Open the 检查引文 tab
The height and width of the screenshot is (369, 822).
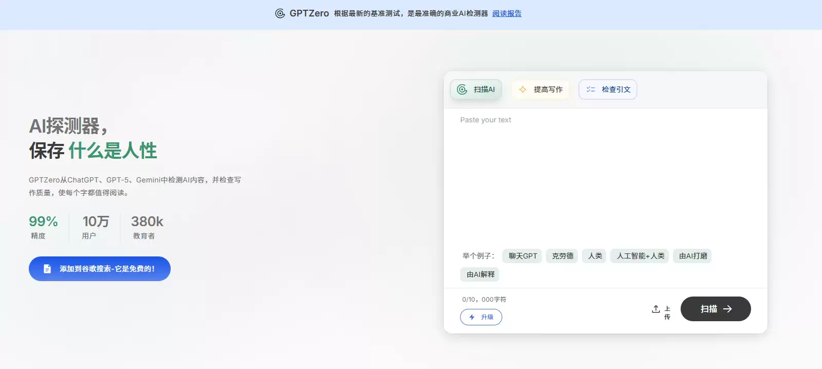pyautogui.click(x=608, y=89)
